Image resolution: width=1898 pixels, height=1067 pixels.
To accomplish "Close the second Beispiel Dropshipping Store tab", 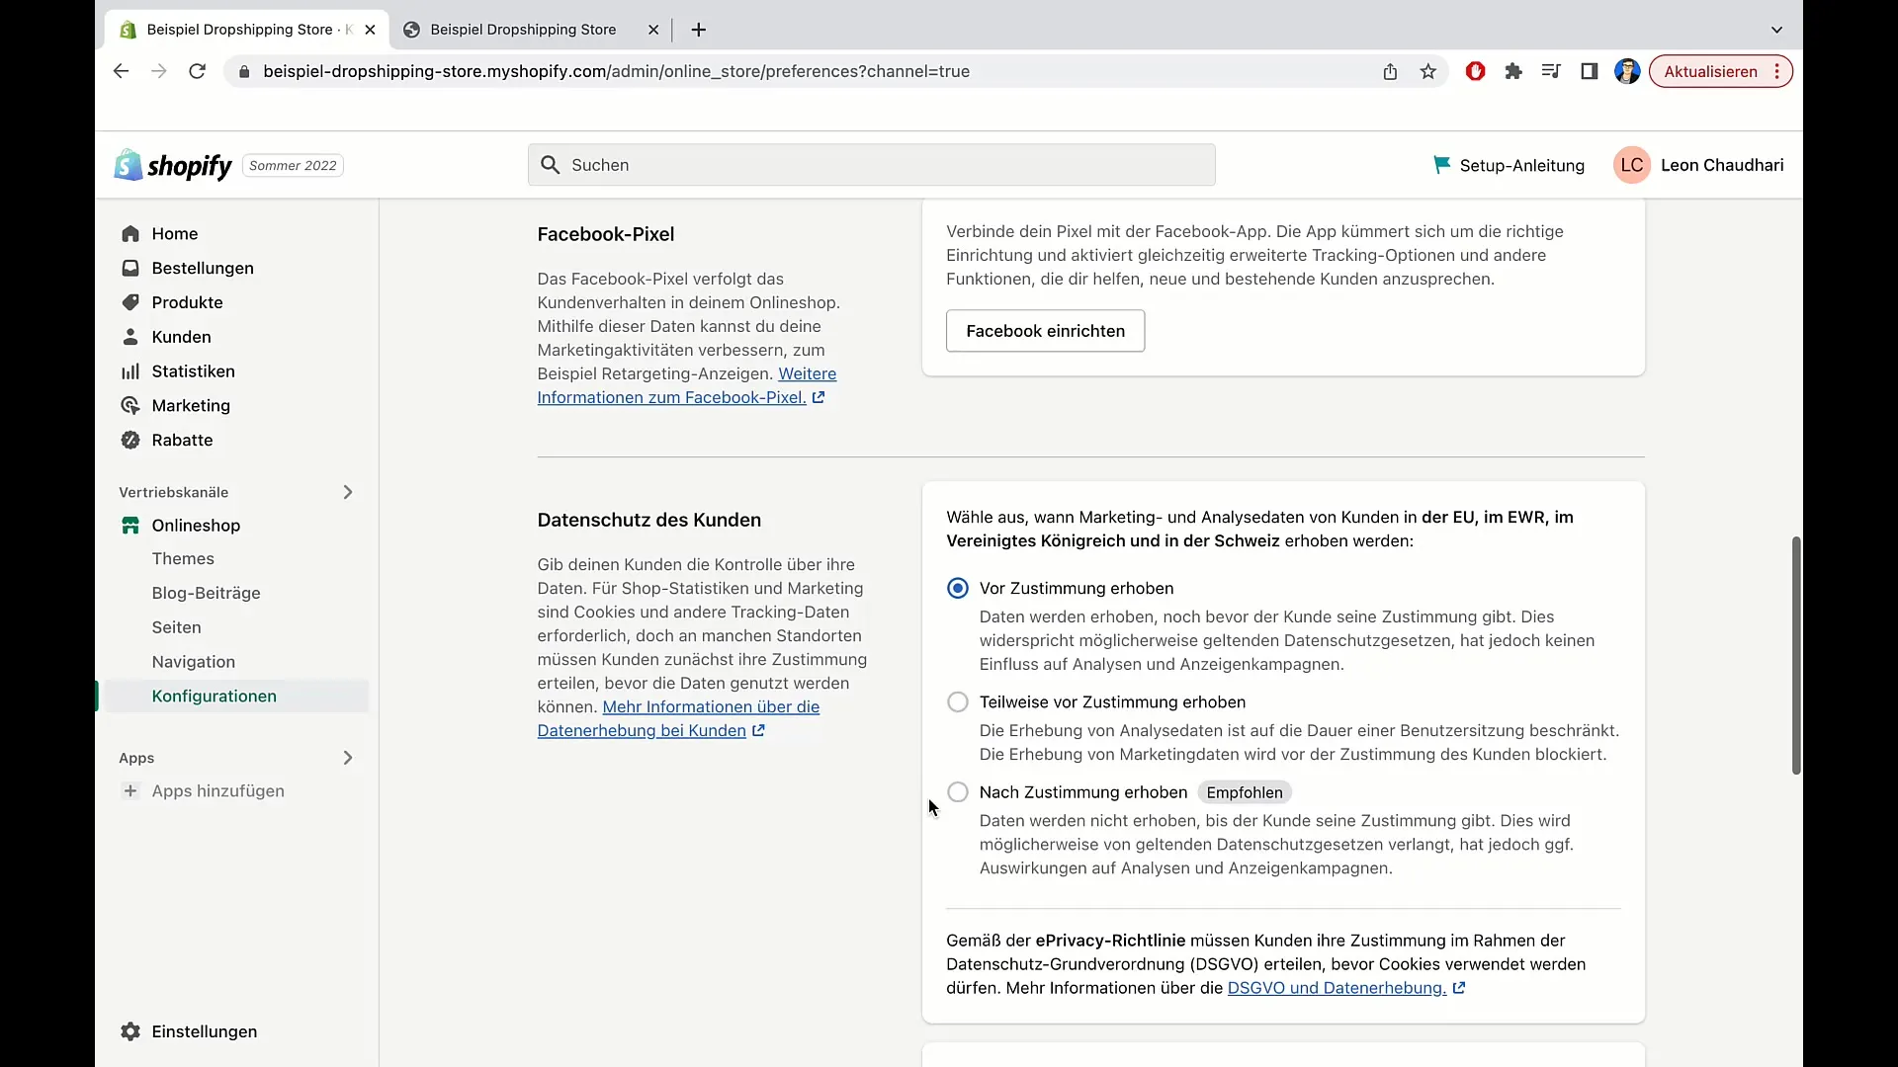I will [x=653, y=30].
